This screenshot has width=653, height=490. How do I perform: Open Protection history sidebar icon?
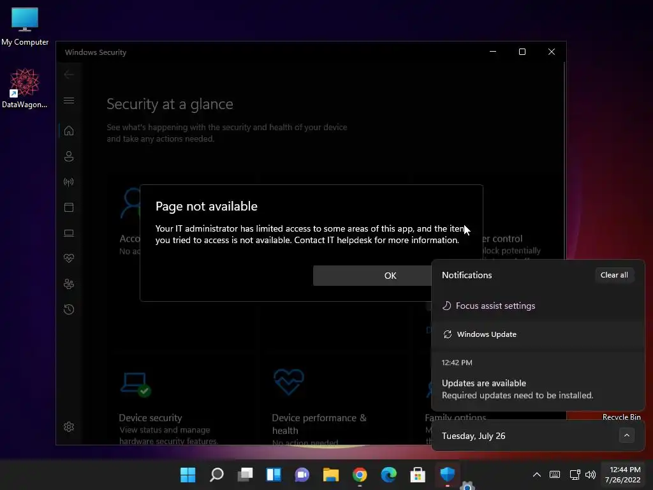(x=69, y=309)
